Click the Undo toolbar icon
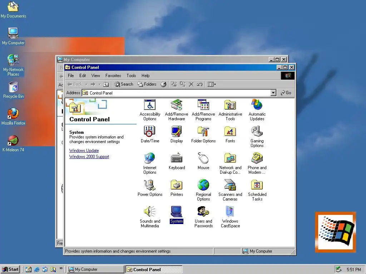This screenshot has width=366, height=274. coord(199,84)
